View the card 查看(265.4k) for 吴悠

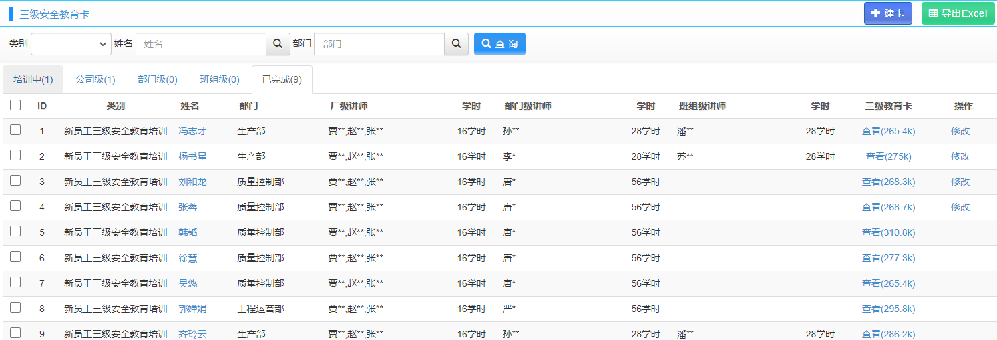click(888, 283)
